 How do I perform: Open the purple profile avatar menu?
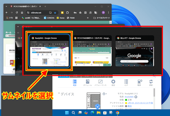pyautogui.click(x=103, y=12)
